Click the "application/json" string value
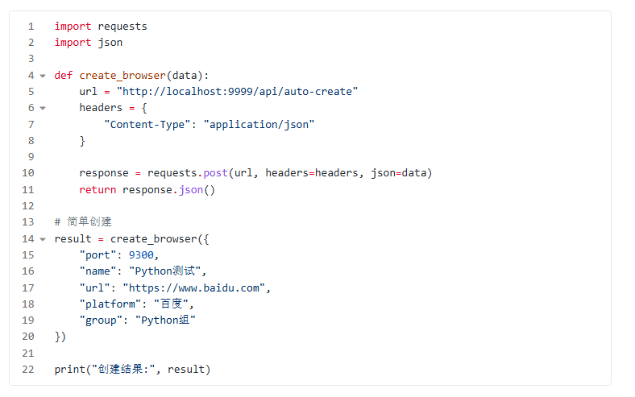This screenshot has height=397, width=635. pos(259,124)
